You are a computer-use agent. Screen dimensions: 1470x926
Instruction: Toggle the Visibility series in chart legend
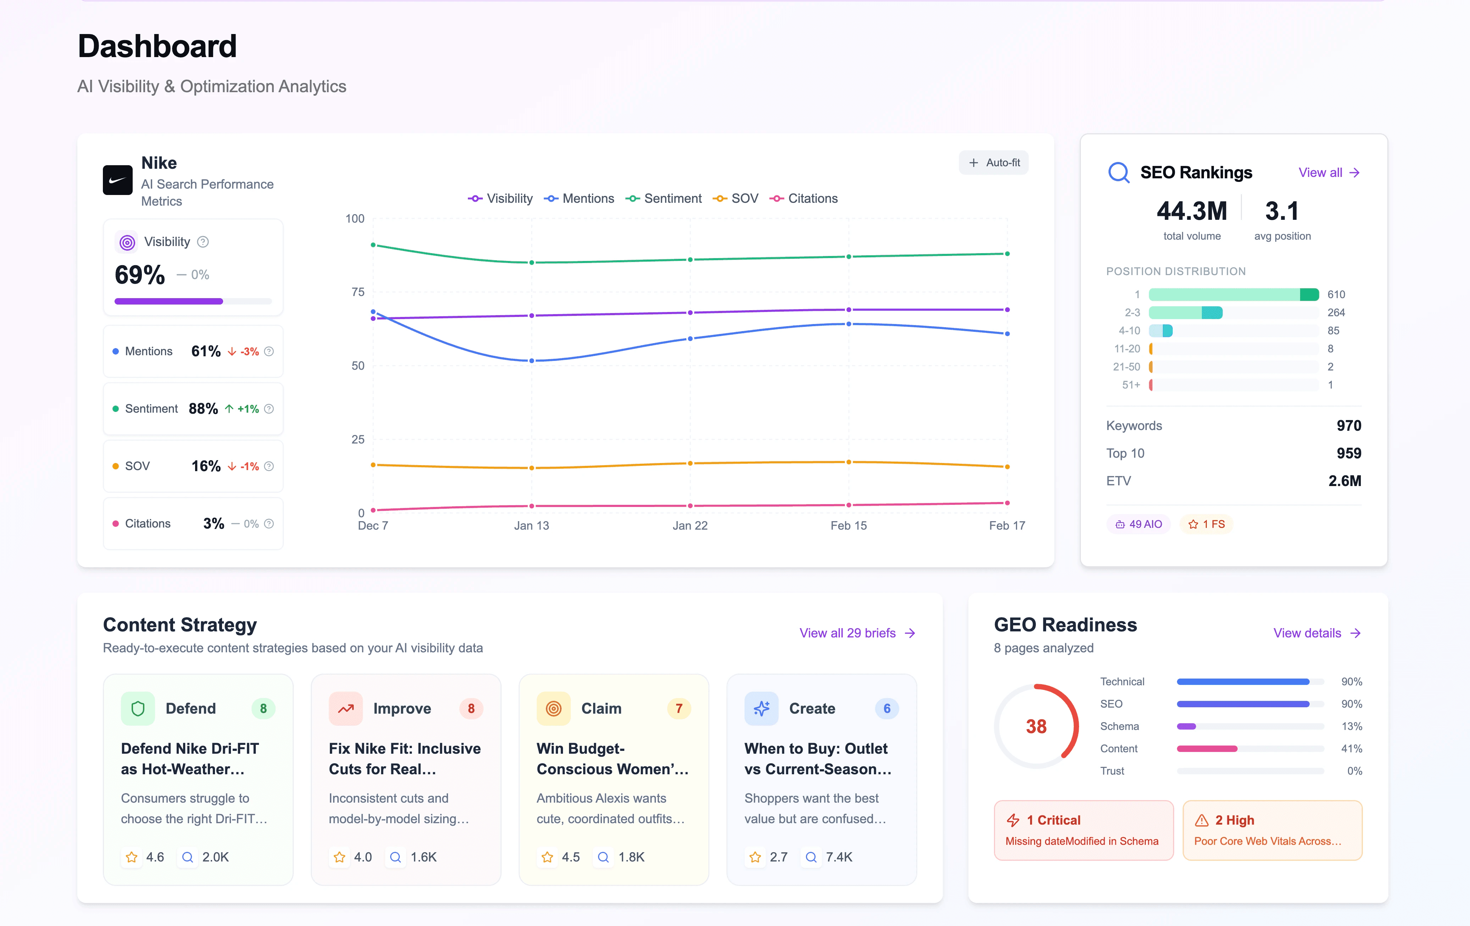tap(501, 198)
